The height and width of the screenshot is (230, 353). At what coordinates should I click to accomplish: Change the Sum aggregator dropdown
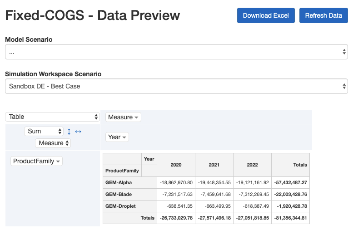(44, 131)
